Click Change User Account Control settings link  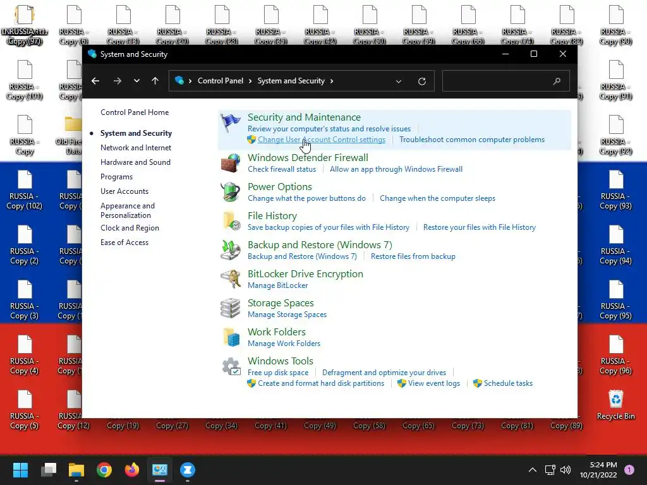[x=322, y=140]
